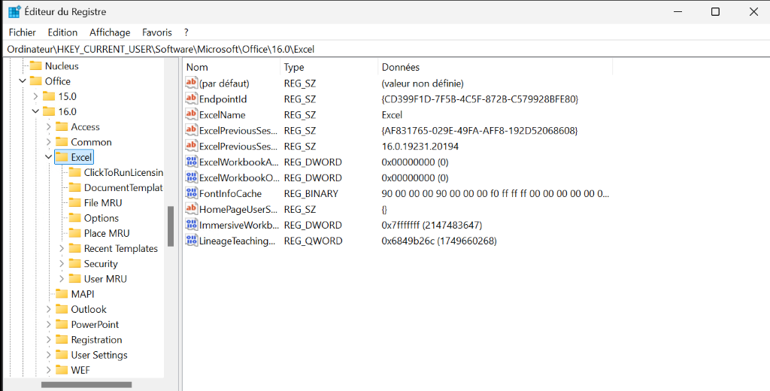Click the folder icon of Nucleus key
Screen dimensions: 770x391
[36, 66]
